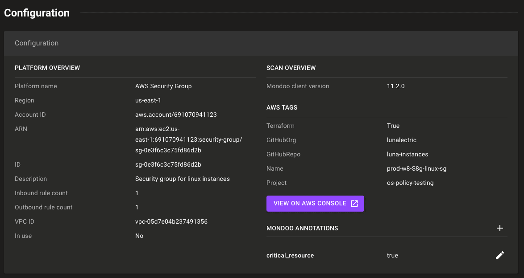Click the critical_resource annotation value true
The image size is (524, 278).
pyautogui.click(x=392, y=255)
